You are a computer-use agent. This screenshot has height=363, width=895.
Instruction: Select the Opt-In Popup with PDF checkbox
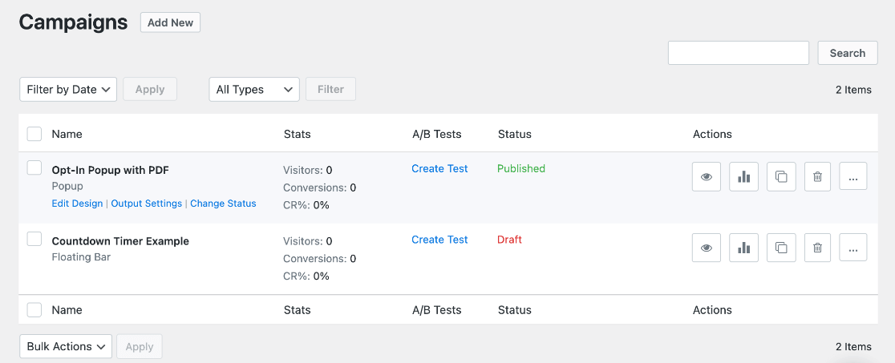point(34,167)
